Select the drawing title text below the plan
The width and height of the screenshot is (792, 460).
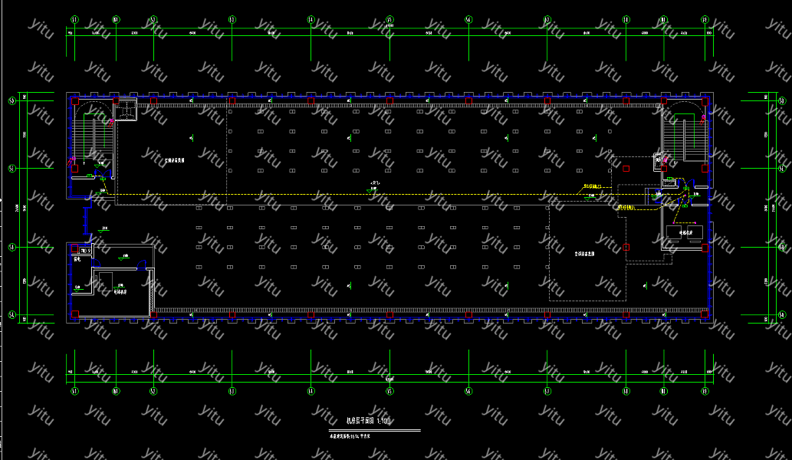368,421
